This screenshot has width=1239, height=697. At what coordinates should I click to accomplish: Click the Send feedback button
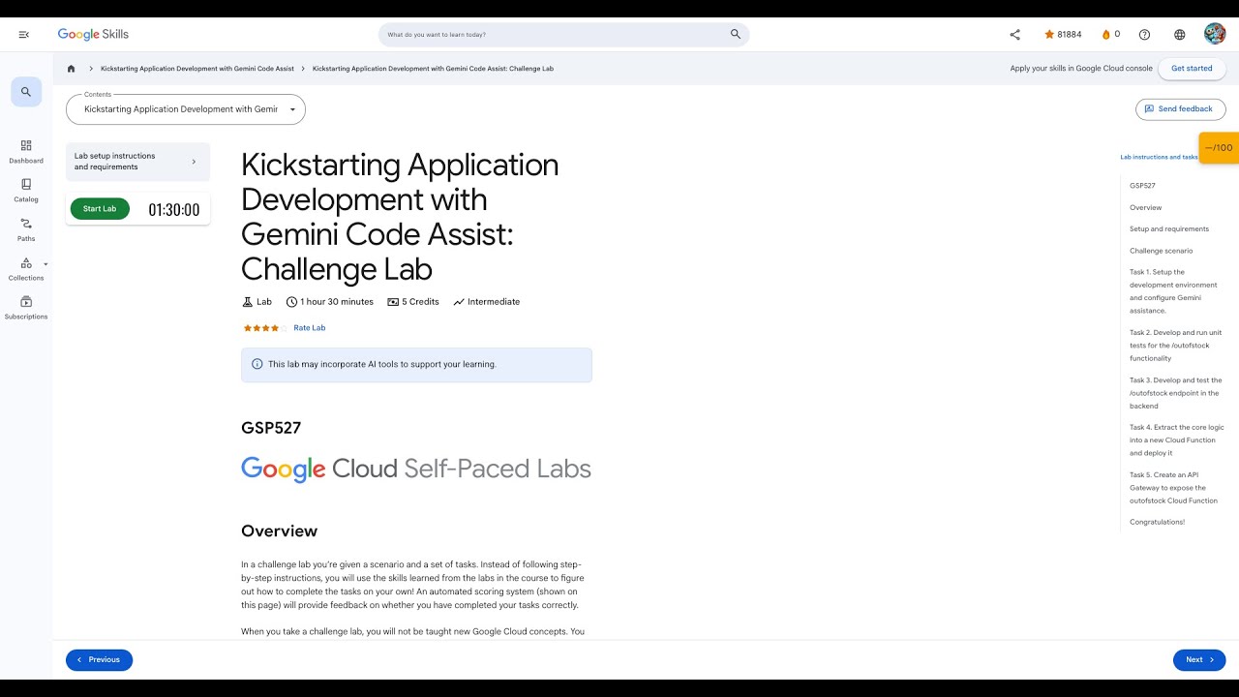click(x=1181, y=108)
